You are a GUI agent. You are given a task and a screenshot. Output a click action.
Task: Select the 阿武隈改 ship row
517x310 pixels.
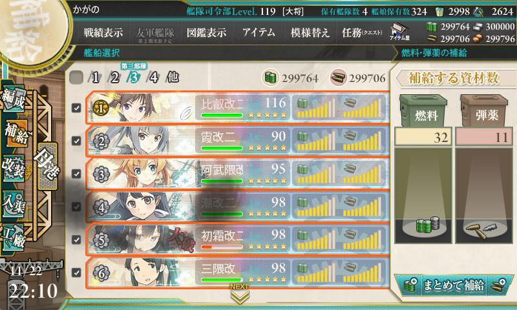point(237,174)
